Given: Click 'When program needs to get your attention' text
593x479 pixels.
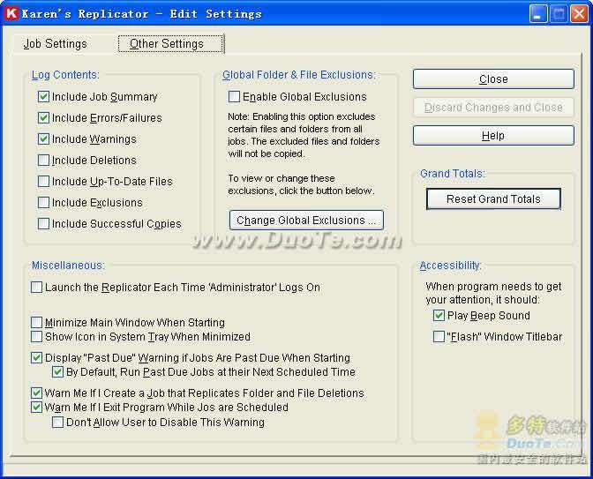Looking at the screenshot, I should click(493, 293).
